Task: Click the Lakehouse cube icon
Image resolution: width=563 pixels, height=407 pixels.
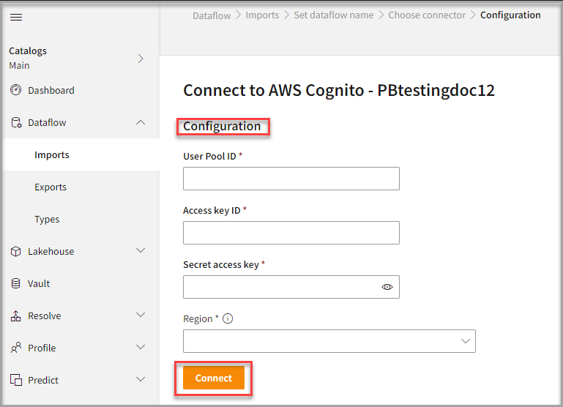Action: point(16,251)
